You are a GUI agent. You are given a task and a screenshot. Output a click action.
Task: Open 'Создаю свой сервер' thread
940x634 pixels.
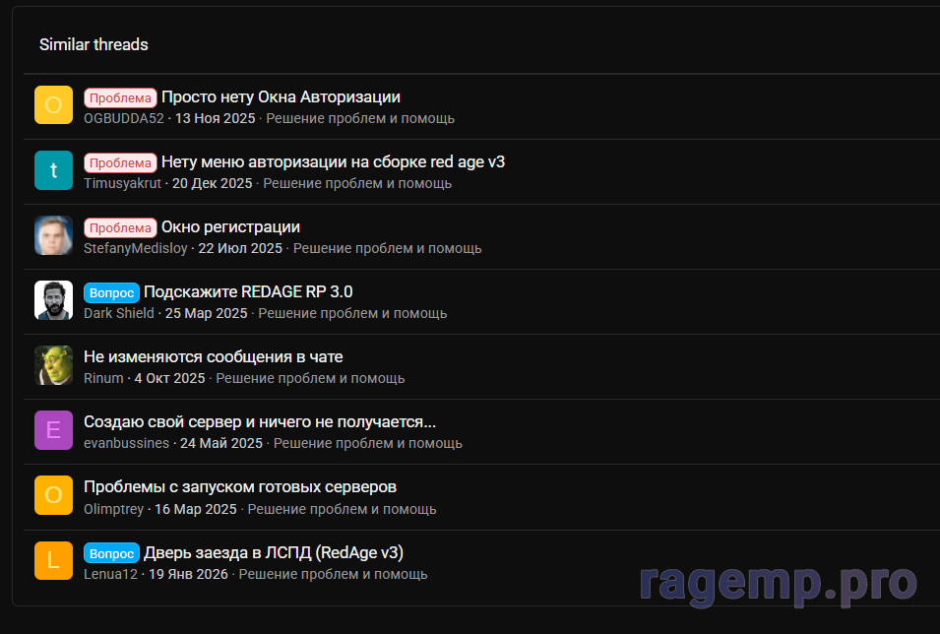pos(259,421)
